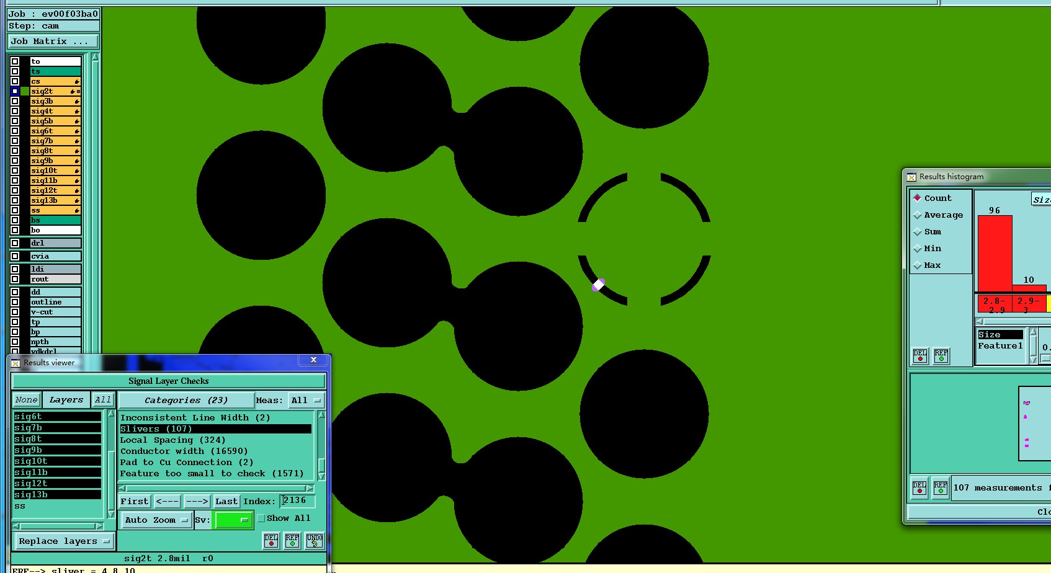The height and width of the screenshot is (573, 1051).
Task: Click the hand icon on the ss layer row
Action: click(x=77, y=210)
